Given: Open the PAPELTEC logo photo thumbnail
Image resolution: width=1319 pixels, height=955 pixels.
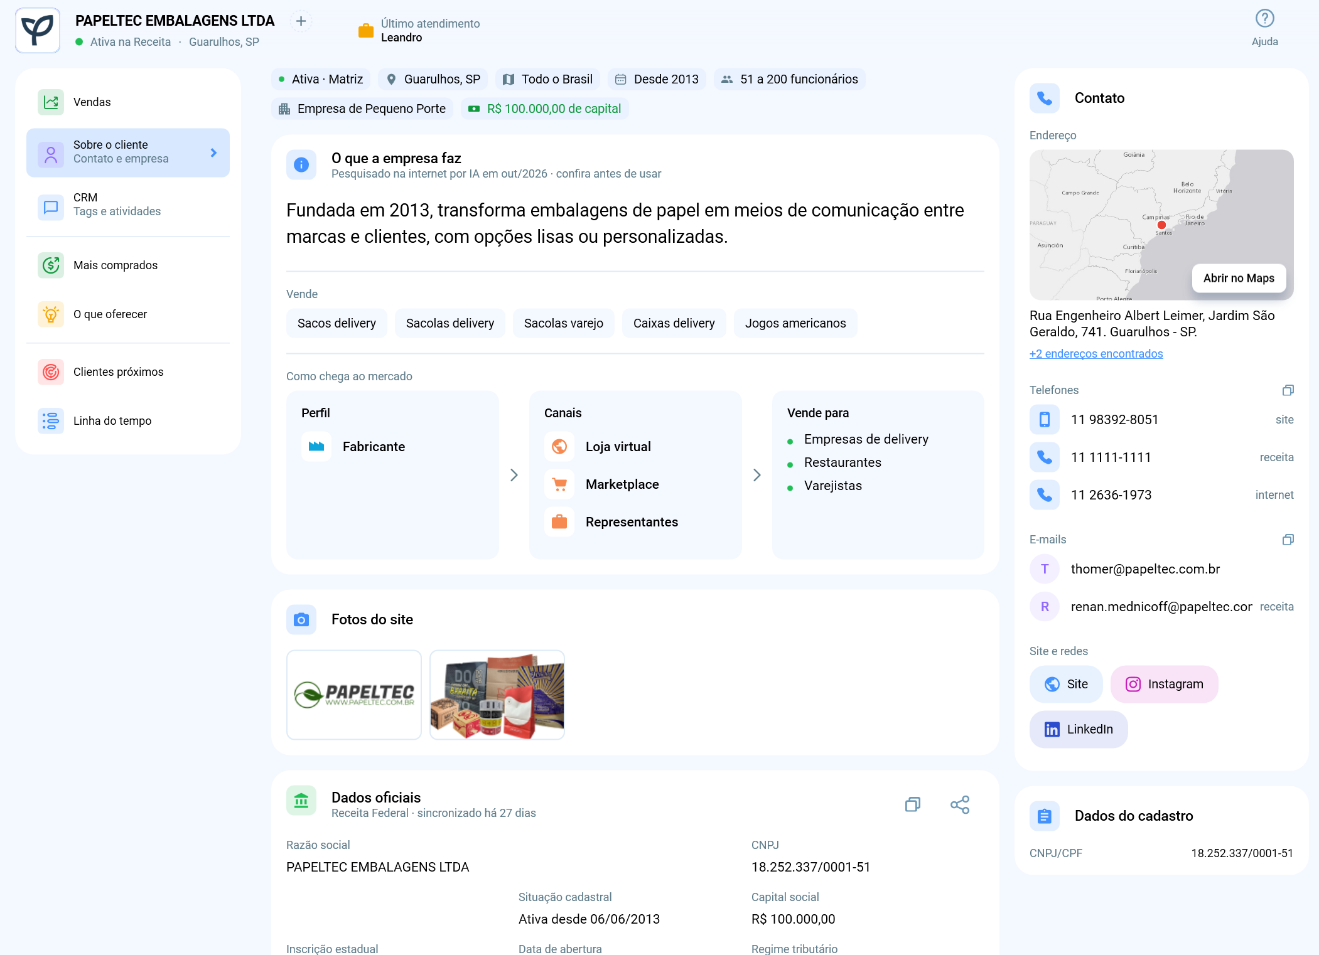Looking at the screenshot, I should click(354, 695).
